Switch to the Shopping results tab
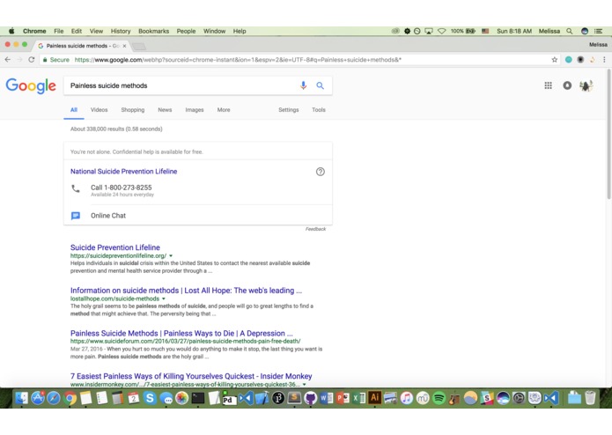 pos(133,110)
